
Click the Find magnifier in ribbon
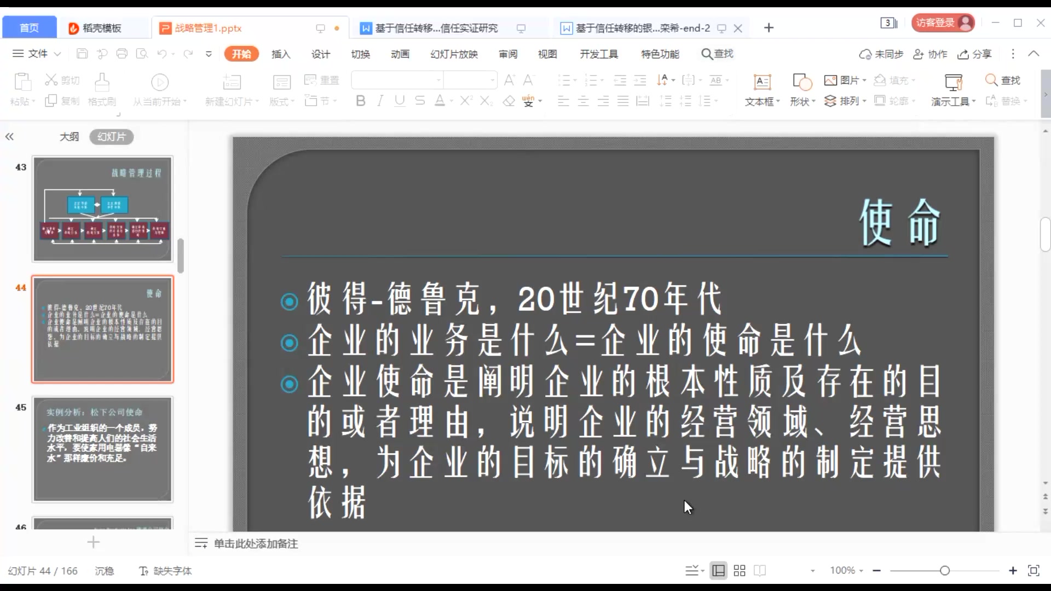pyautogui.click(x=991, y=80)
